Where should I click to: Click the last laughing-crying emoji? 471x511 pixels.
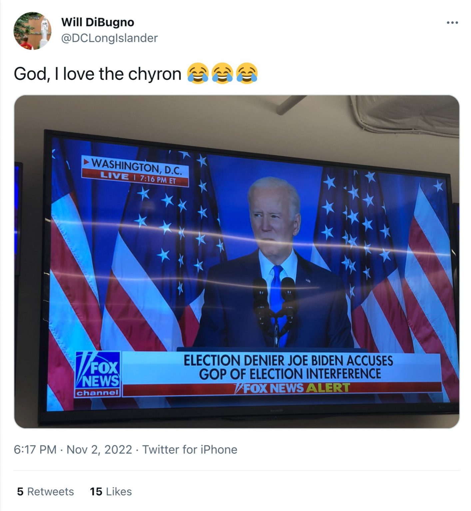click(x=247, y=73)
